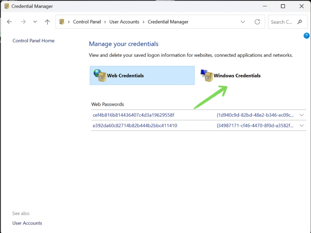311x233 pixels.
Task: Switch to Windows Credentials tab
Action: pyautogui.click(x=231, y=75)
